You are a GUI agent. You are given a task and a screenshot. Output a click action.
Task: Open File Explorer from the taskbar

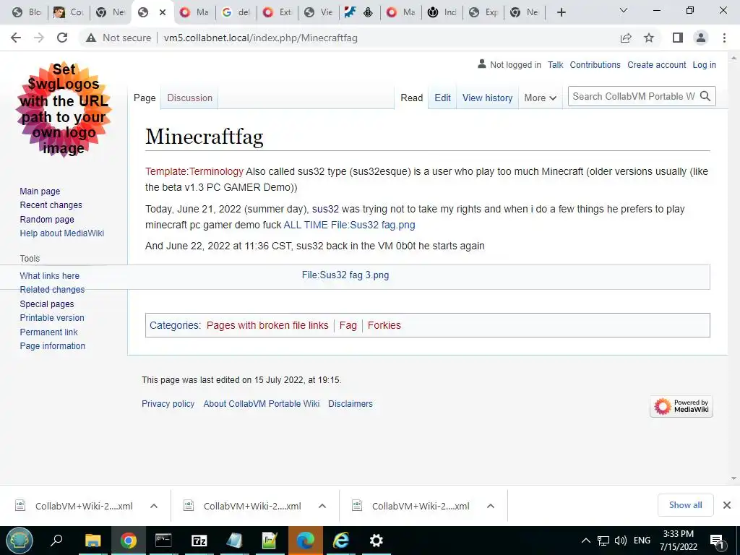[93, 541]
